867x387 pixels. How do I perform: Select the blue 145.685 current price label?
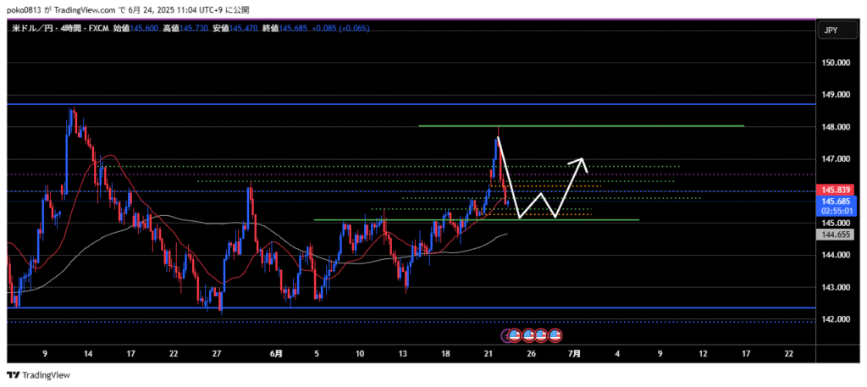pos(835,201)
